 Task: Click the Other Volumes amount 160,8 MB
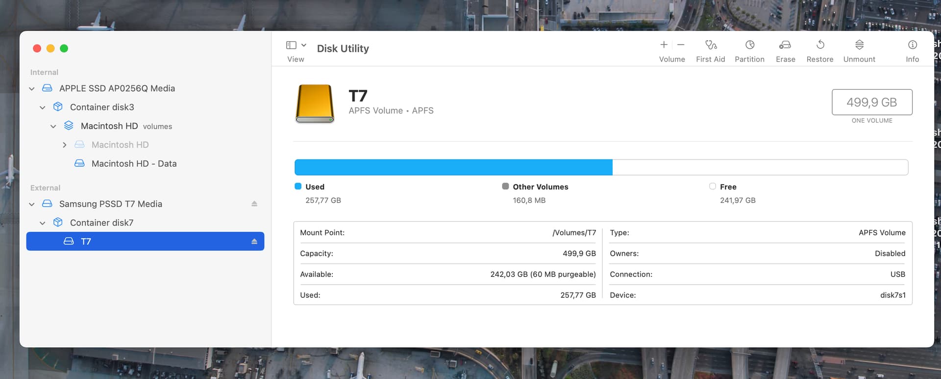[529, 201]
